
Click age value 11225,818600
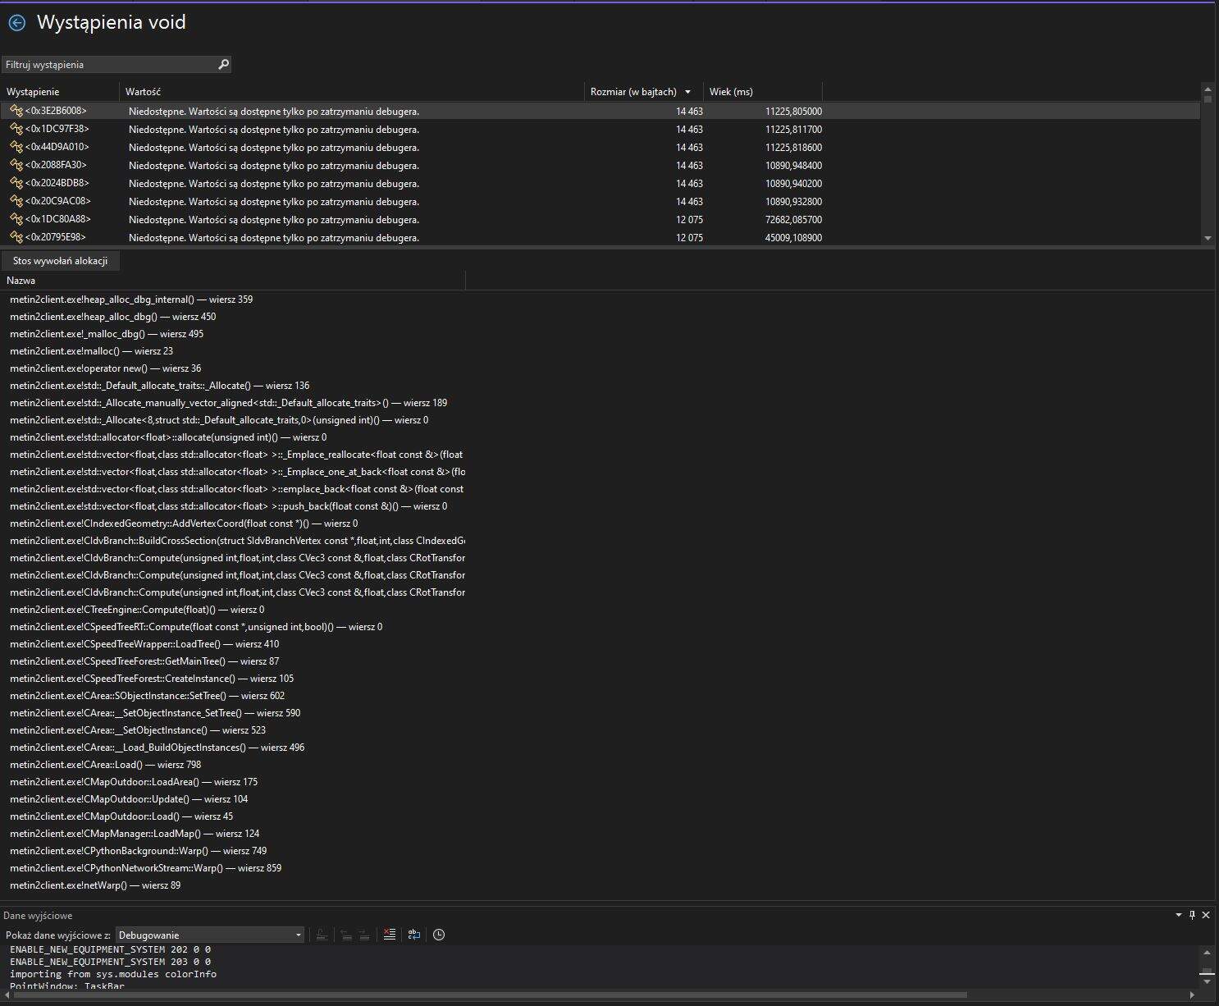pos(793,148)
